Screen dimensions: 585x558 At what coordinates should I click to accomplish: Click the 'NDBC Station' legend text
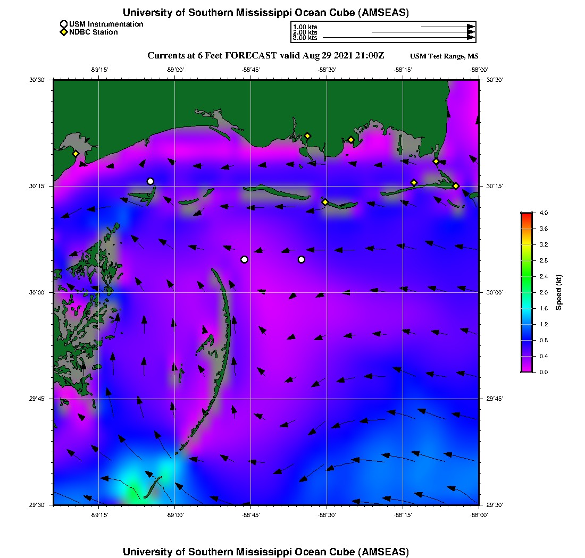click(94, 32)
